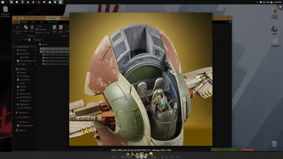Open the Move to dropdown

point(54,29)
